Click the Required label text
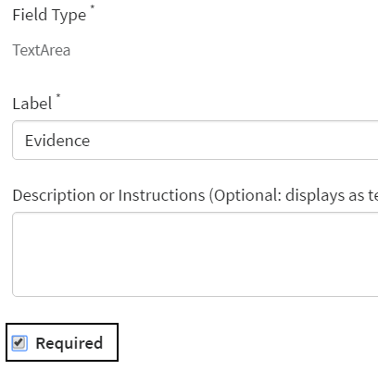 69,343
